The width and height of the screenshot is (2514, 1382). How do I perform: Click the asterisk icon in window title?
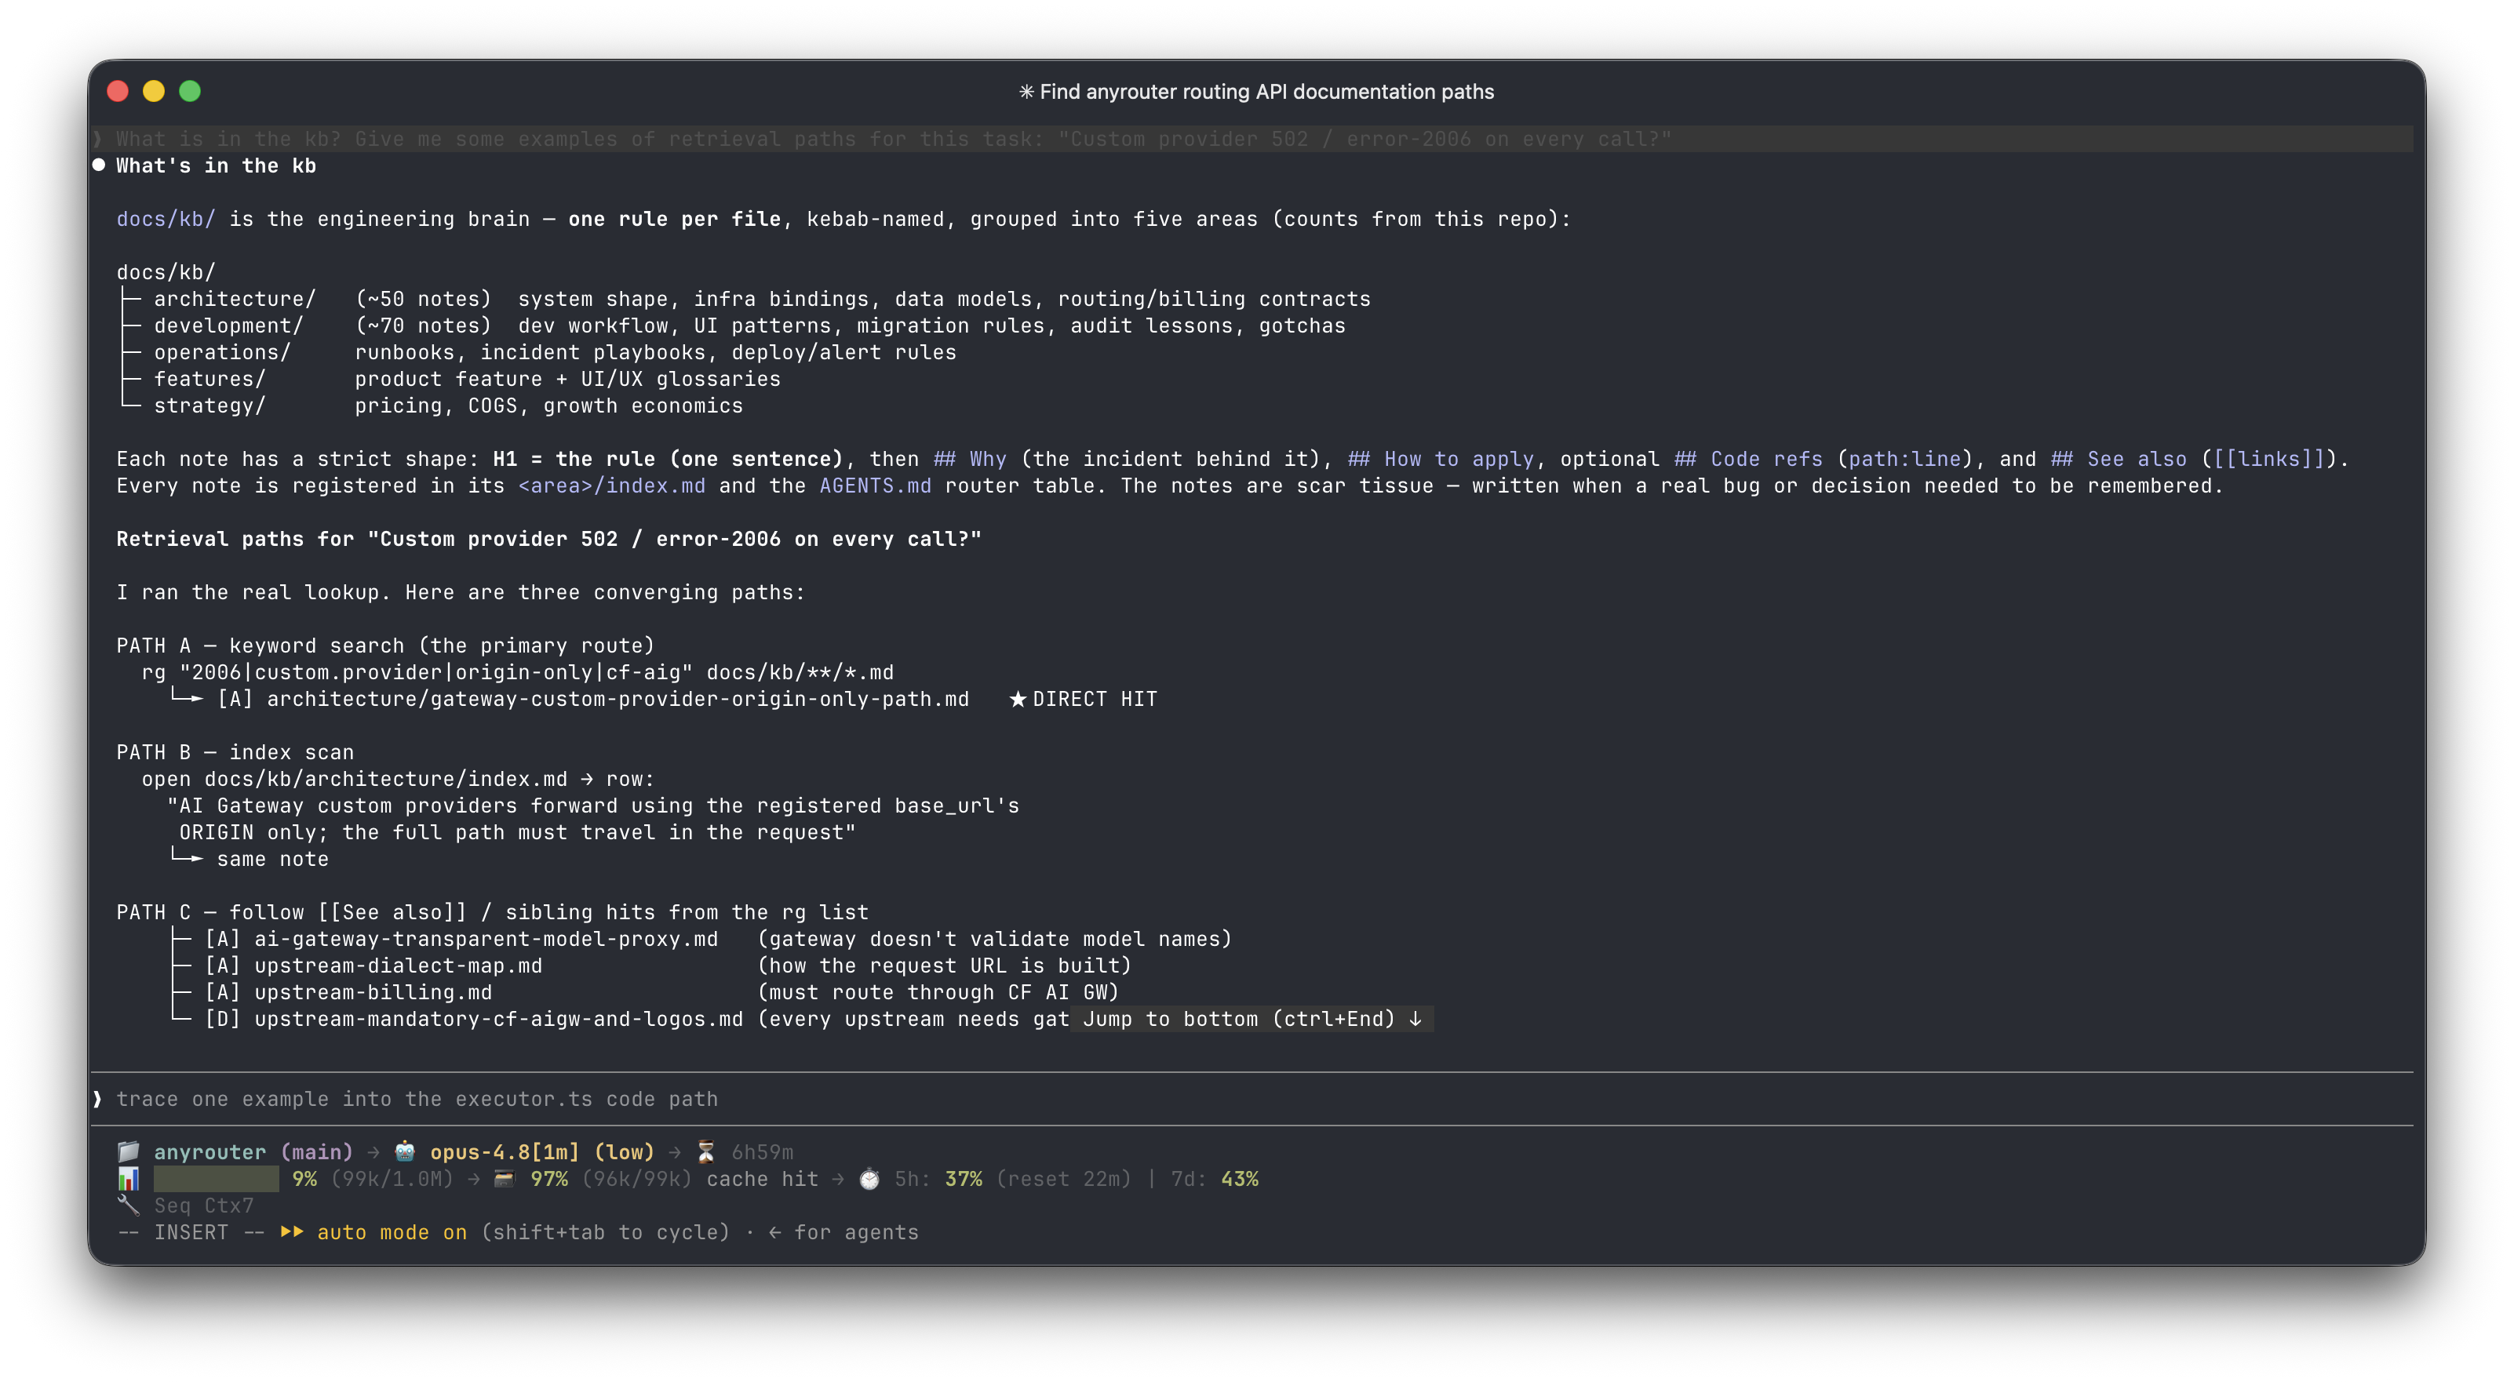(1026, 92)
